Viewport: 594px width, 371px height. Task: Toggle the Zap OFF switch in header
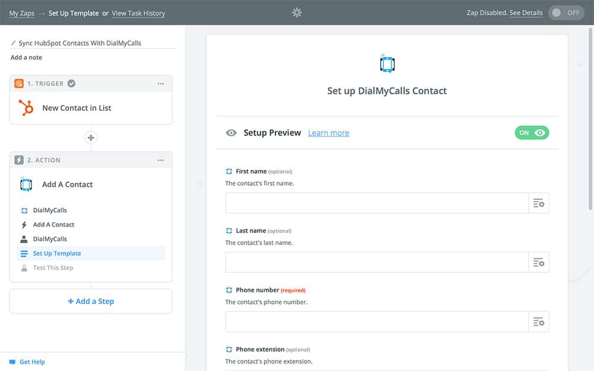[566, 12]
